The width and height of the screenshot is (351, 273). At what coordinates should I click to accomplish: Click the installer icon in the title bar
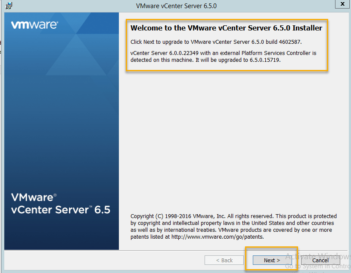point(8,5)
